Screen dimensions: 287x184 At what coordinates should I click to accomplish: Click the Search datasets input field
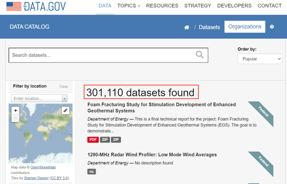pos(101,55)
